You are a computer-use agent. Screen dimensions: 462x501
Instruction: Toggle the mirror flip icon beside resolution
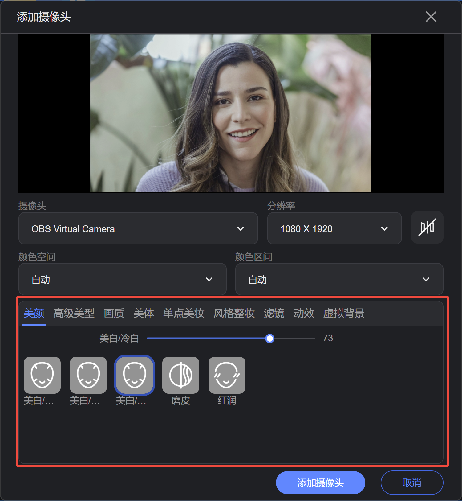point(427,228)
